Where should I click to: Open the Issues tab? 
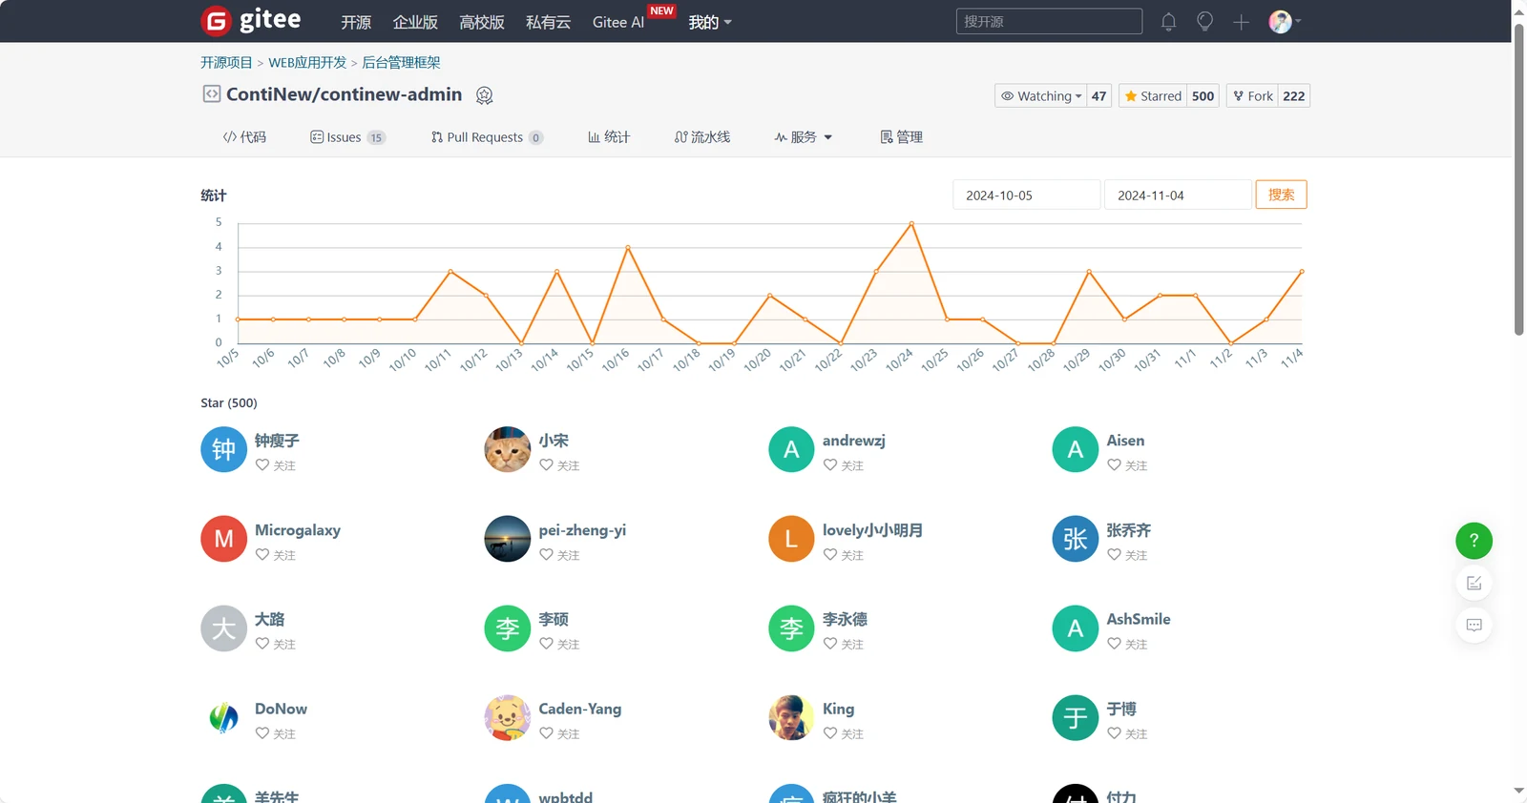[347, 137]
